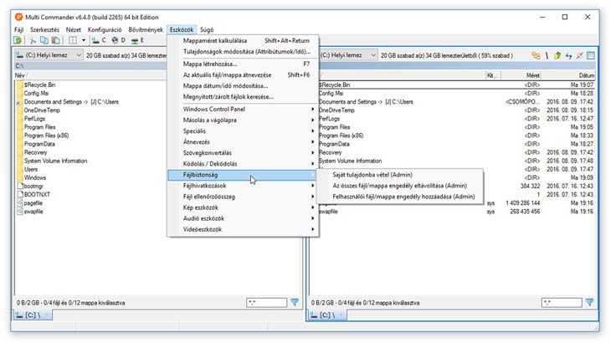Click the view mode table icon

click(591, 56)
